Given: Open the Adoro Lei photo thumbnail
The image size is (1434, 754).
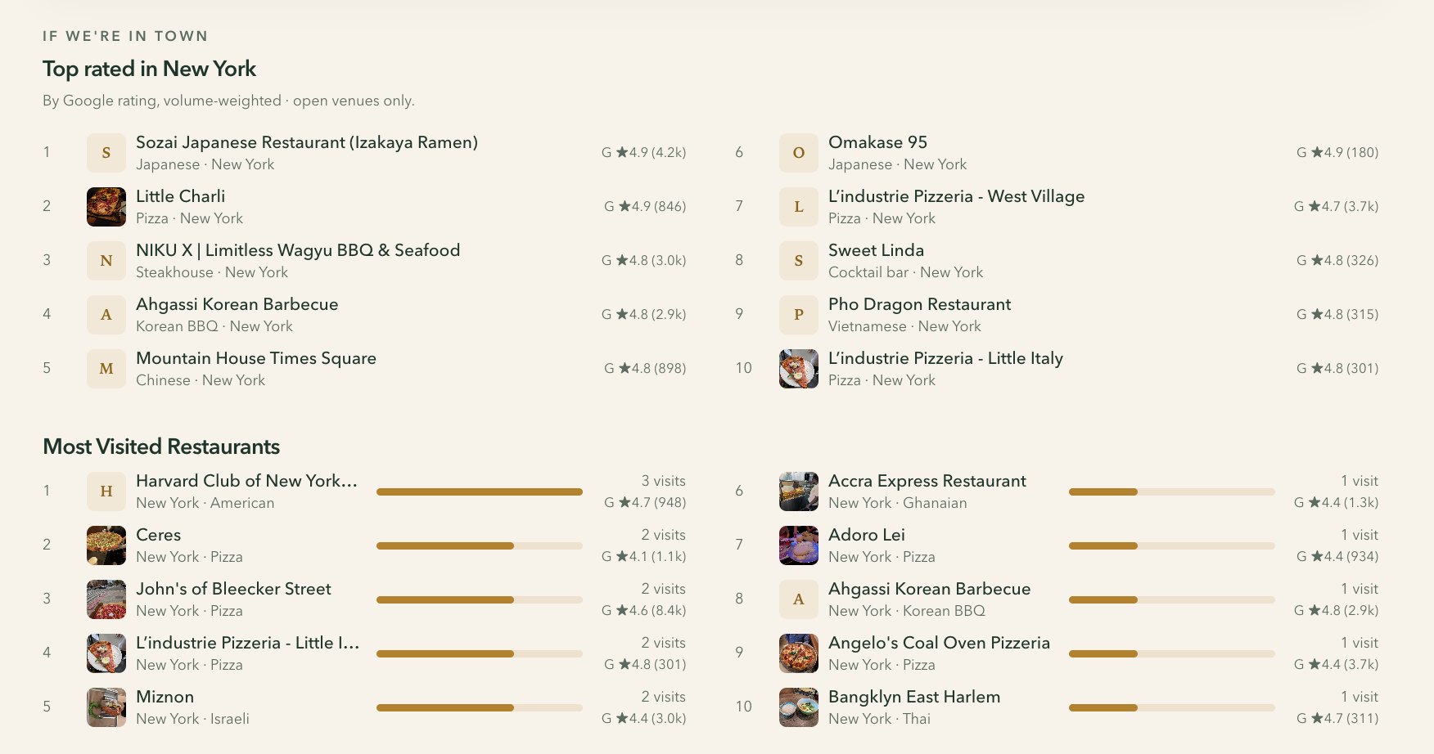Looking at the screenshot, I should [799, 545].
